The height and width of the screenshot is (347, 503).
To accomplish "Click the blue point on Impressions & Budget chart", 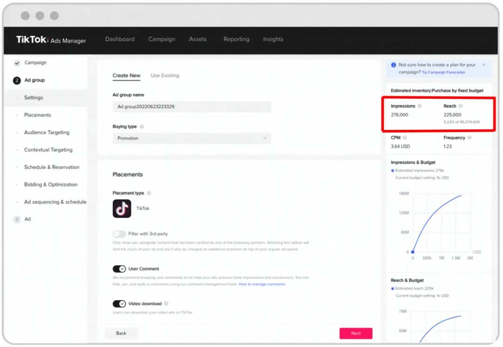I will click(413, 252).
